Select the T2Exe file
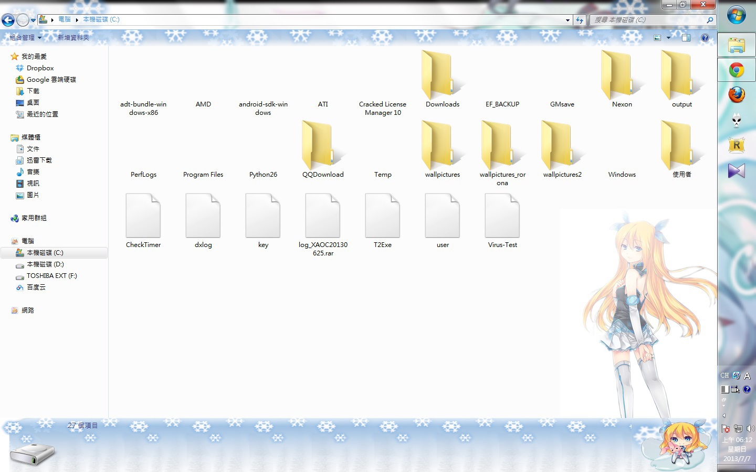 click(x=383, y=220)
